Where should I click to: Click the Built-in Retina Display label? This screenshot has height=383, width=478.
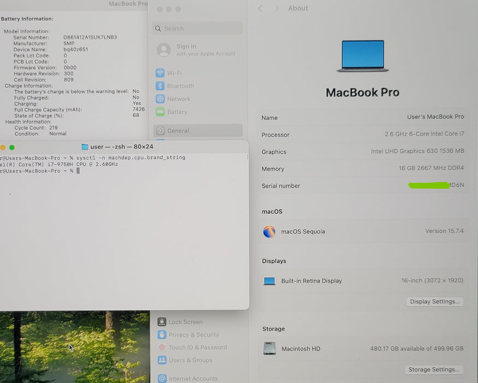pos(312,281)
